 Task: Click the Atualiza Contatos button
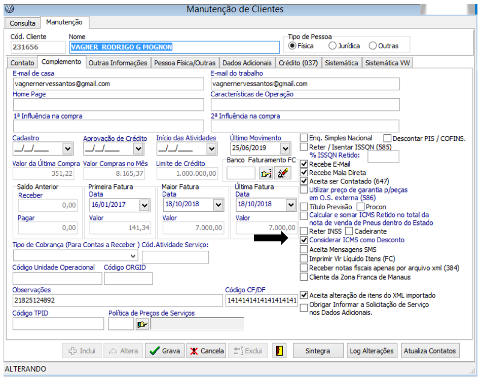pyautogui.click(x=430, y=351)
